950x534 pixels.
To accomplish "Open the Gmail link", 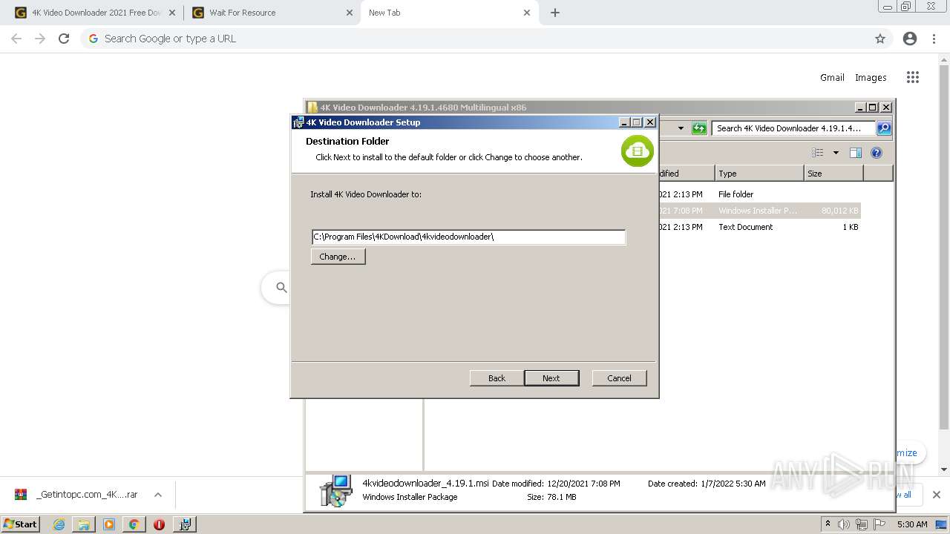I will 832,77.
